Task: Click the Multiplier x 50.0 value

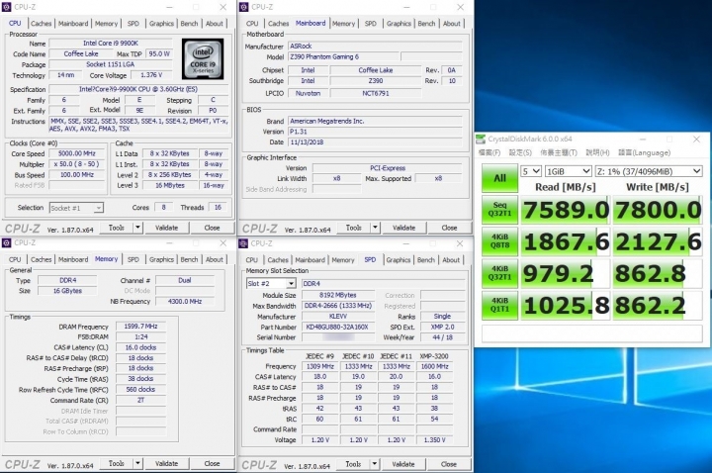Action: pyautogui.click(x=77, y=164)
